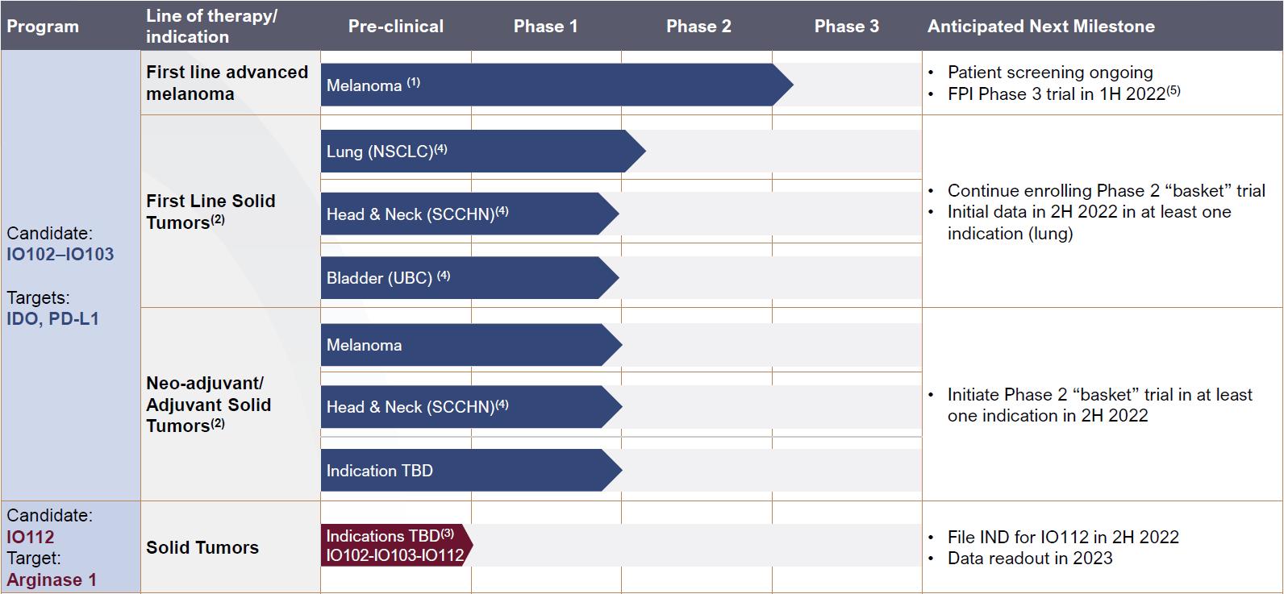Click the Anticipated Next Milestone header

[x=1040, y=27]
